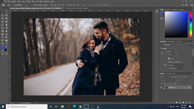
Task: Select the Clone Stamp tool
Action: 6,25
